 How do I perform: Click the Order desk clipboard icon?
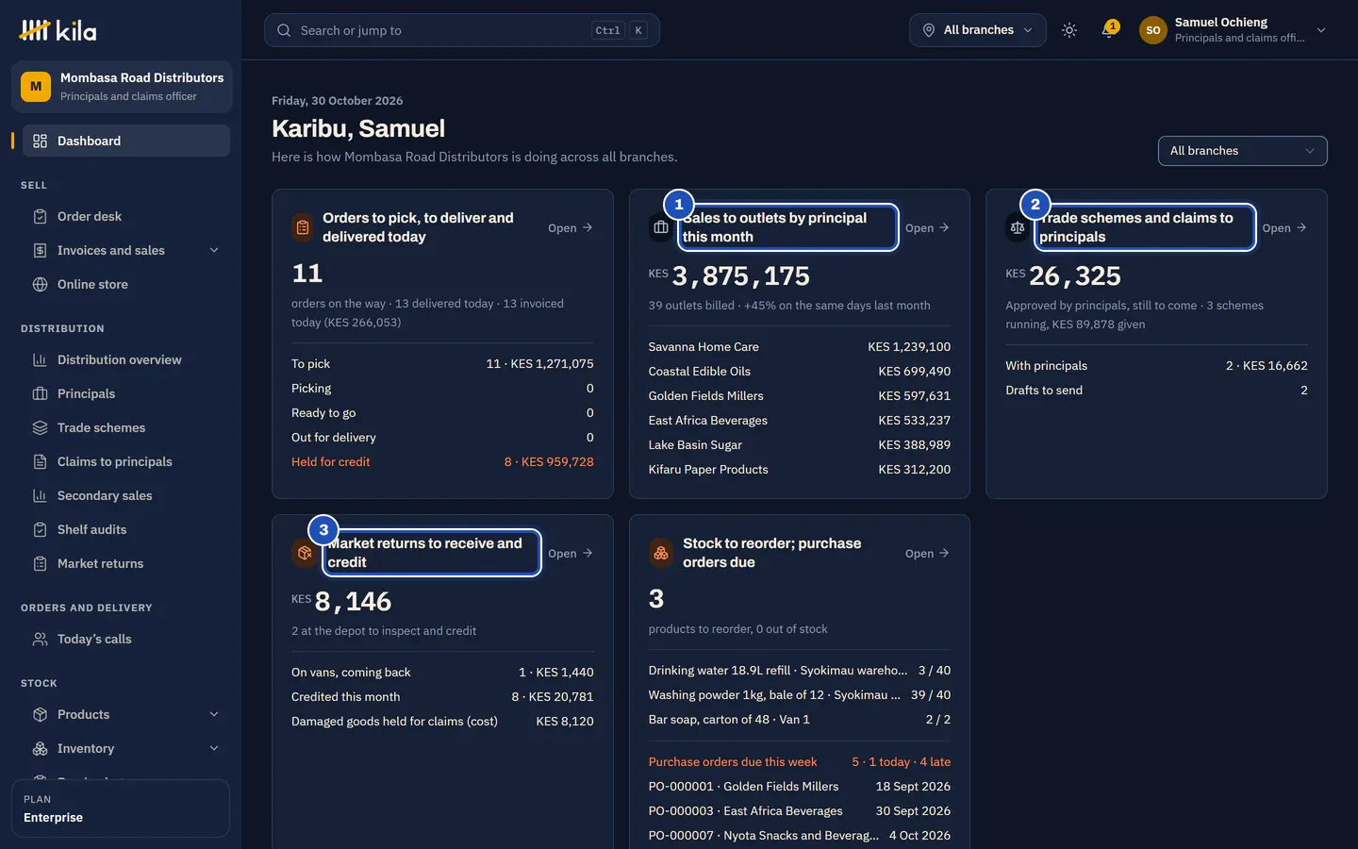coord(40,217)
